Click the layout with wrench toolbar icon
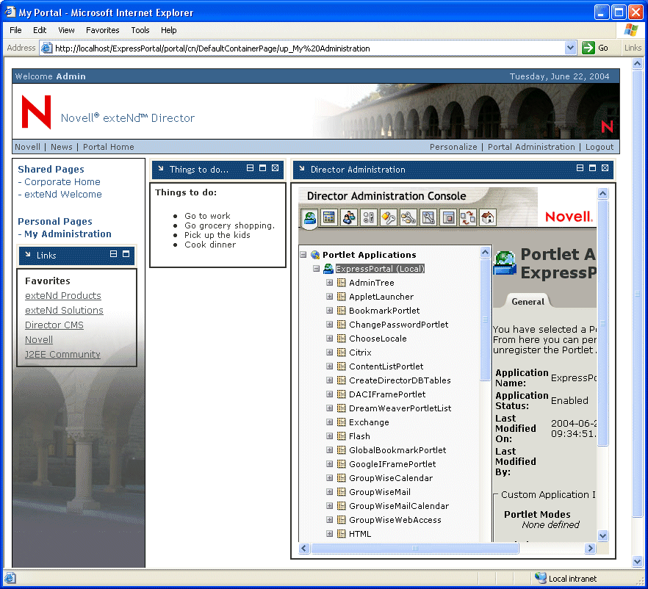Image resolution: width=648 pixels, height=589 pixels. [428, 217]
